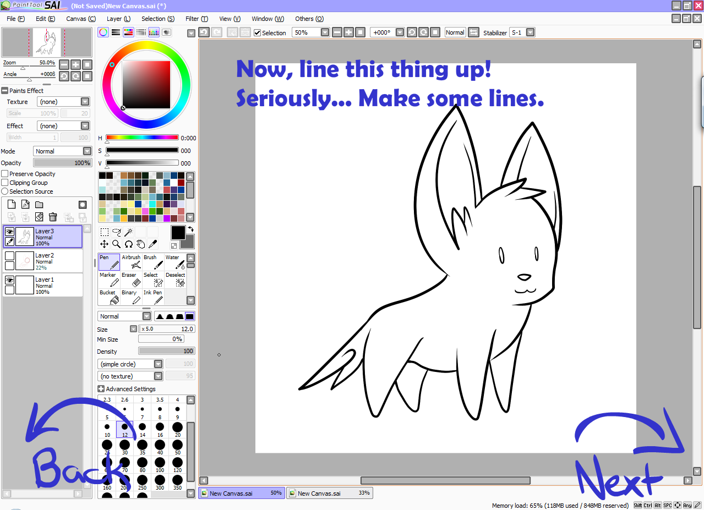Enable Preserve Opacity checkbox
The image size is (704, 510).
pyautogui.click(x=5, y=174)
